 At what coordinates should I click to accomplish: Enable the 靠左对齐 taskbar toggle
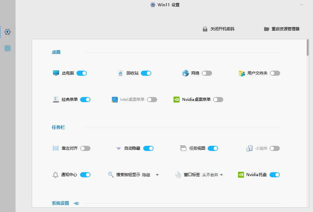[85, 148]
